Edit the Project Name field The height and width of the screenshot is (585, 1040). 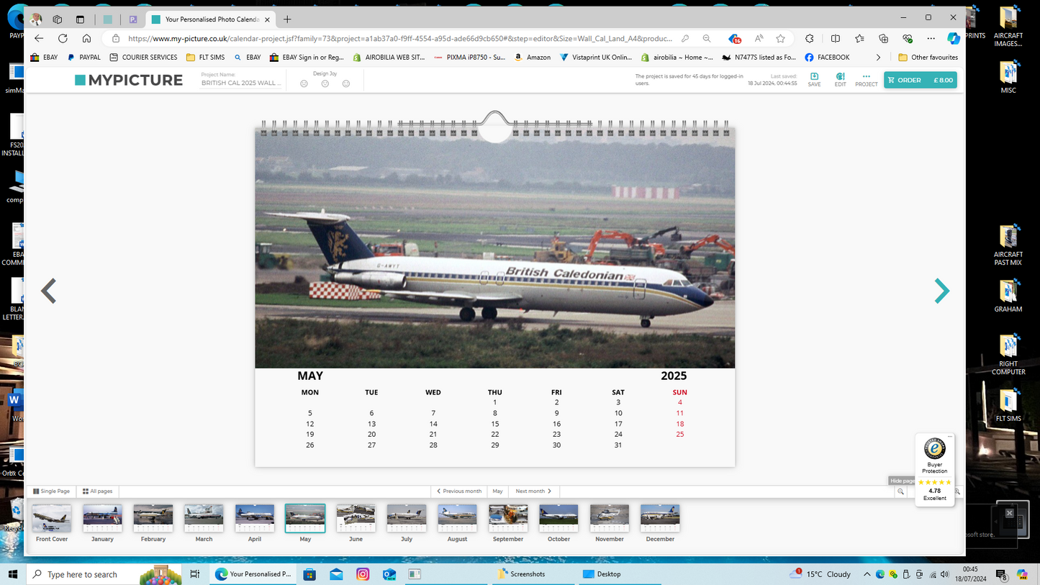click(241, 83)
